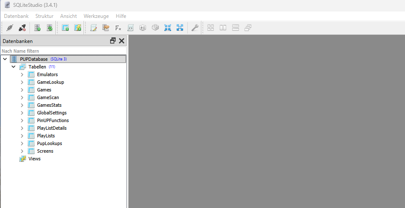Viewport: 405px width, 208px height.
Task: Expand the Emulators table
Action: click(x=22, y=75)
